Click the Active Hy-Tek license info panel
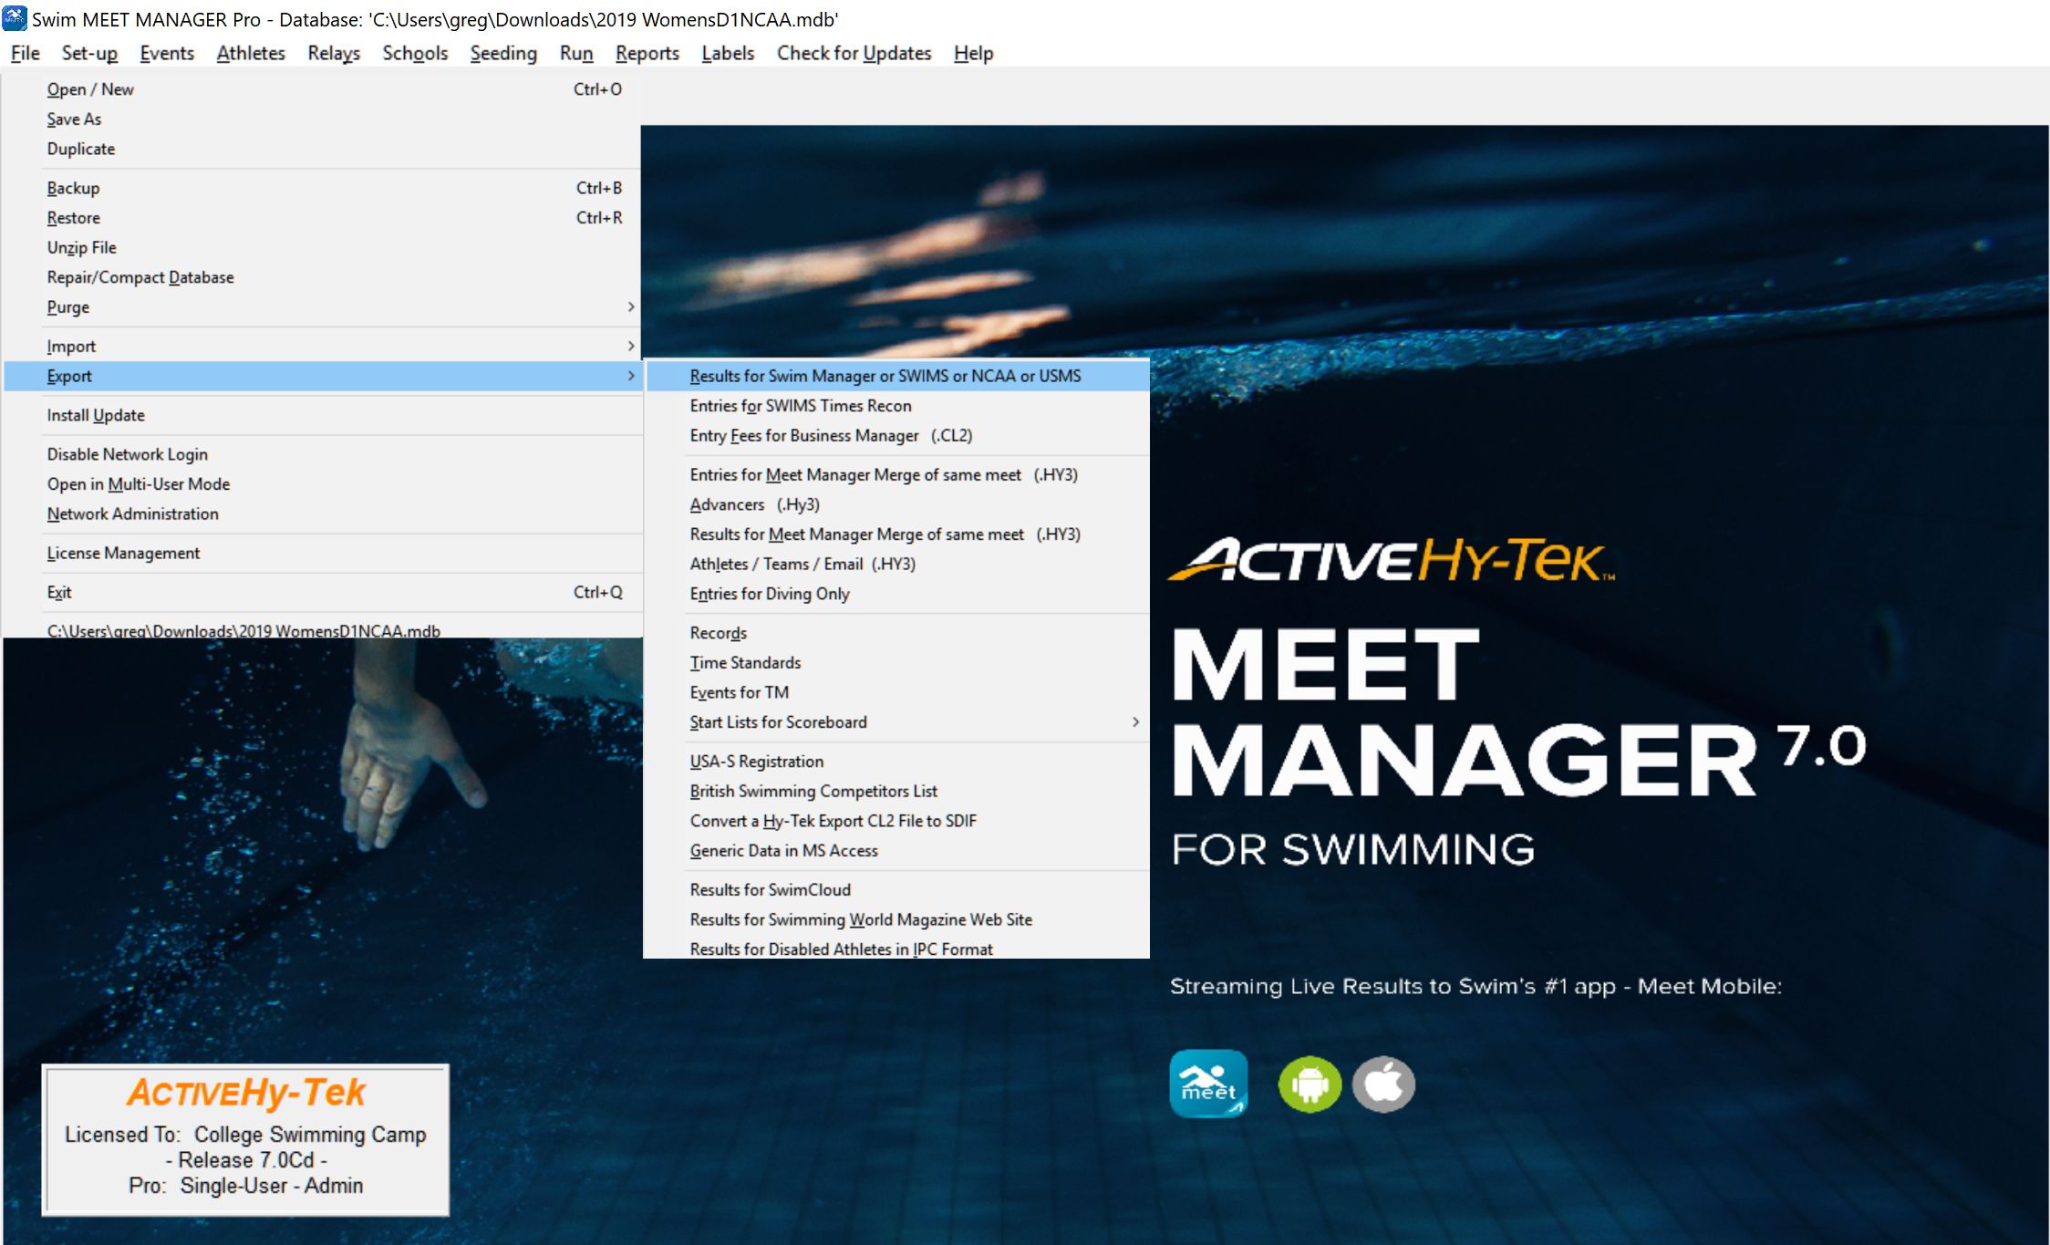The height and width of the screenshot is (1245, 2050). click(x=245, y=1140)
